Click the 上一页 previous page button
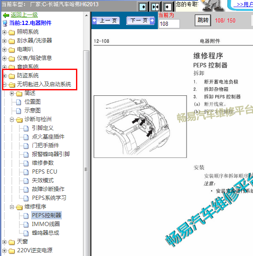 point(106,21)
